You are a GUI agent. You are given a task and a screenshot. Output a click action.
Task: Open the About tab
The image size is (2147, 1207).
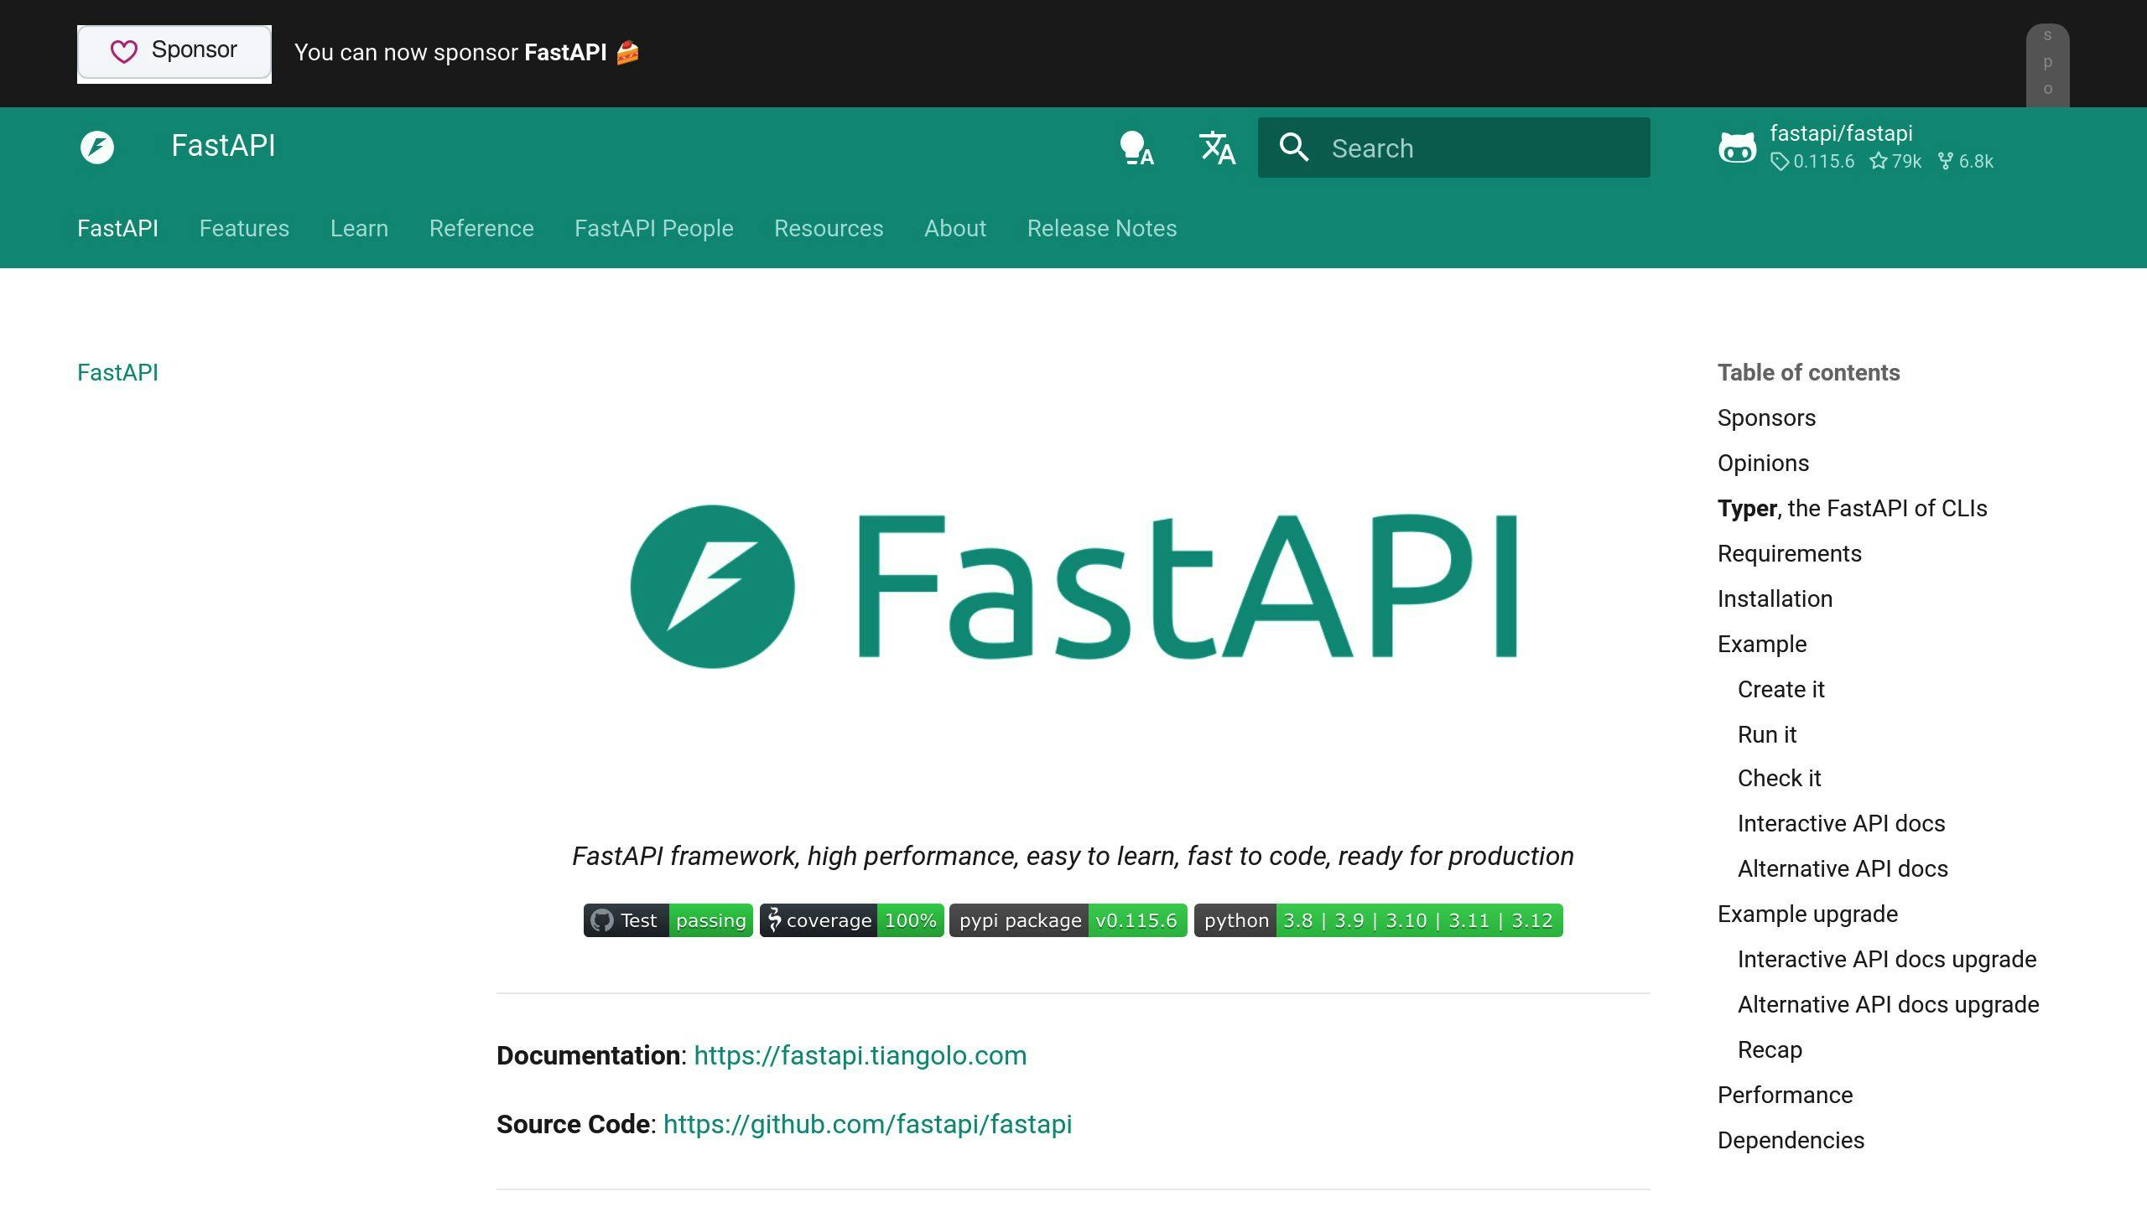955,228
